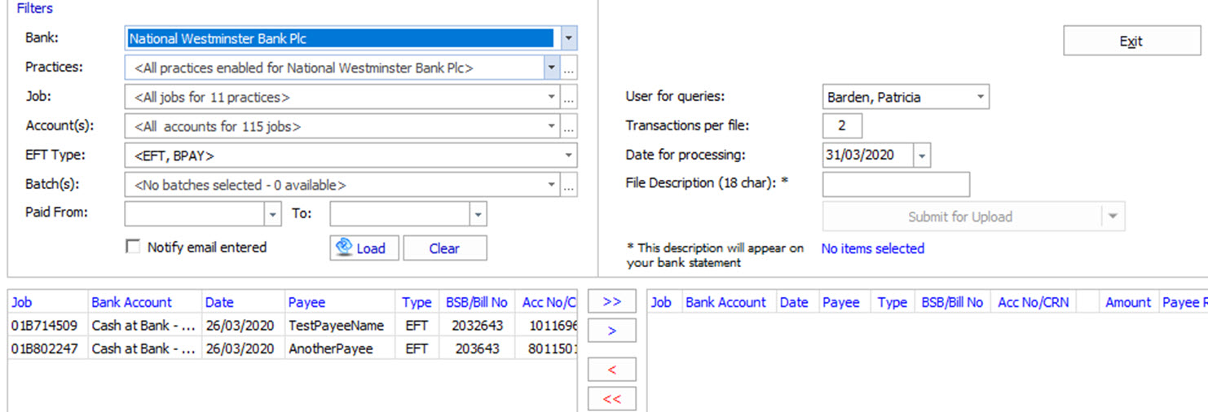Click the move all right (>>) button
Viewport: 1208px width, 412px height.
[611, 302]
